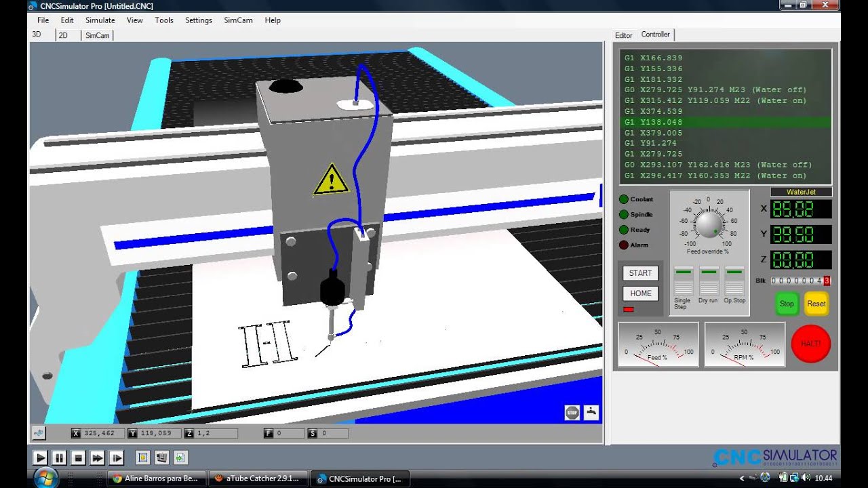The height and width of the screenshot is (488, 868).
Task: Select highlighted line G1 Y138.048
Action: point(727,122)
